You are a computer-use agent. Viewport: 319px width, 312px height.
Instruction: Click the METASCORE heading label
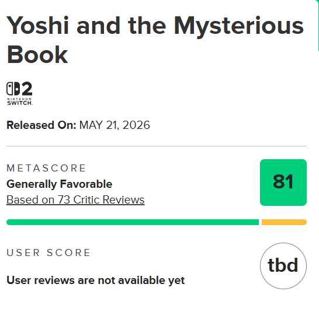[46, 168]
